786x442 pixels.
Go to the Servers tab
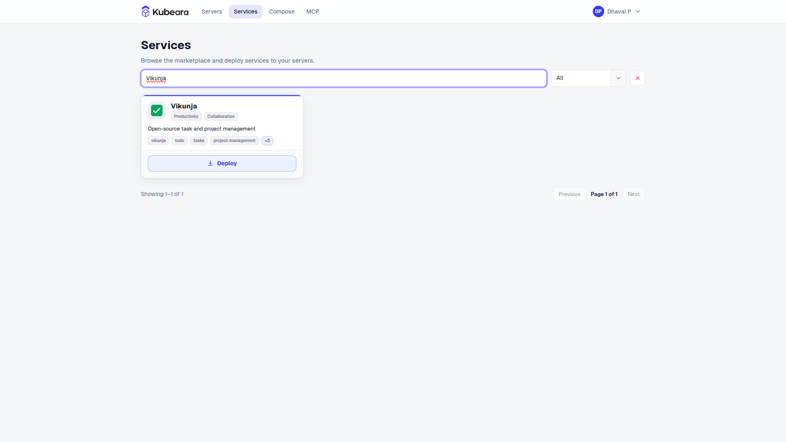pos(212,11)
